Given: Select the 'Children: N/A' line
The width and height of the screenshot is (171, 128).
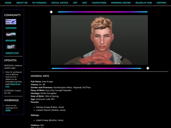Looking at the screenshot, I should (37, 125).
